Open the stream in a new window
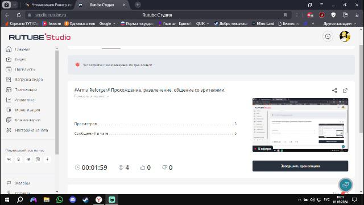Image resolution: width=364 pixels, height=205 pixels. point(345,91)
